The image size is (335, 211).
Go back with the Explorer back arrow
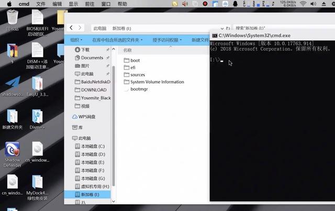pyautogui.click(x=71, y=28)
